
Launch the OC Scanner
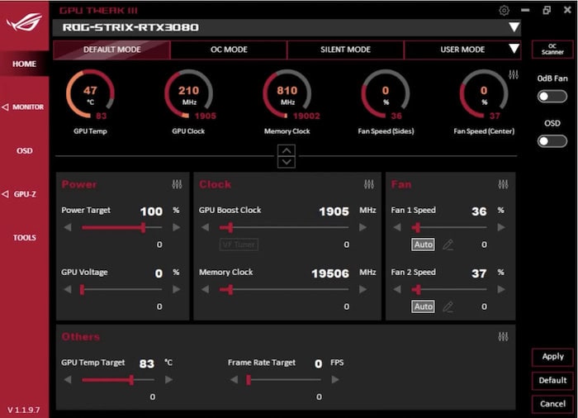coord(552,49)
